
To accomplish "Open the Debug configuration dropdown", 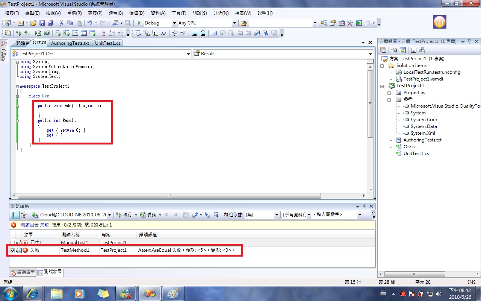I will (174, 23).
